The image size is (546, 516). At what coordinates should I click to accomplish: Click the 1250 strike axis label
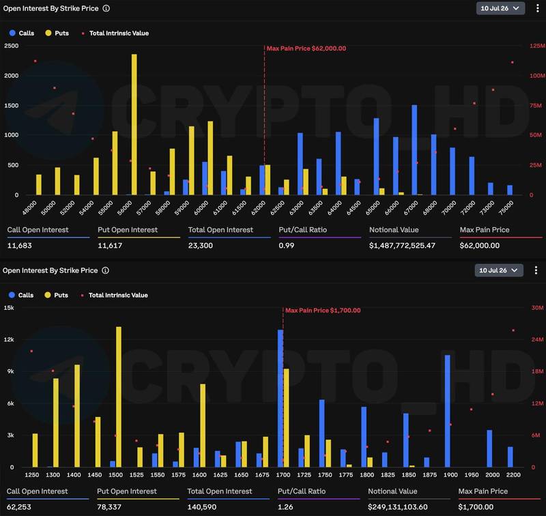[x=31, y=474]
